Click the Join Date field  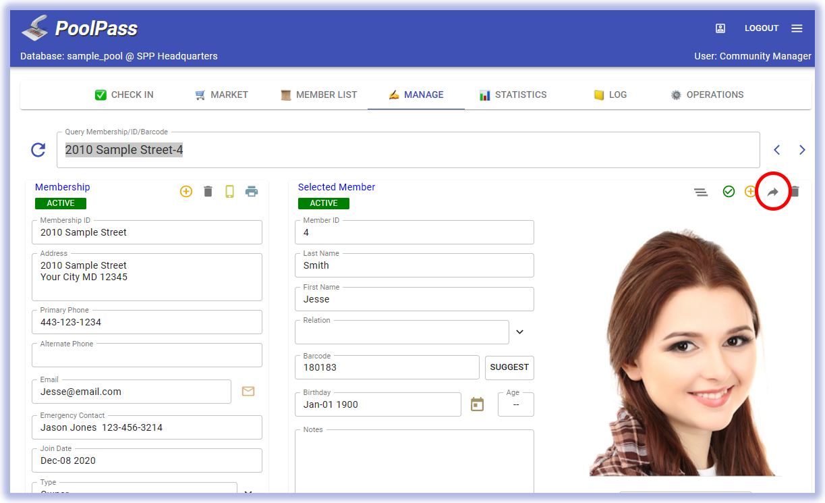(x=147, y=460)
